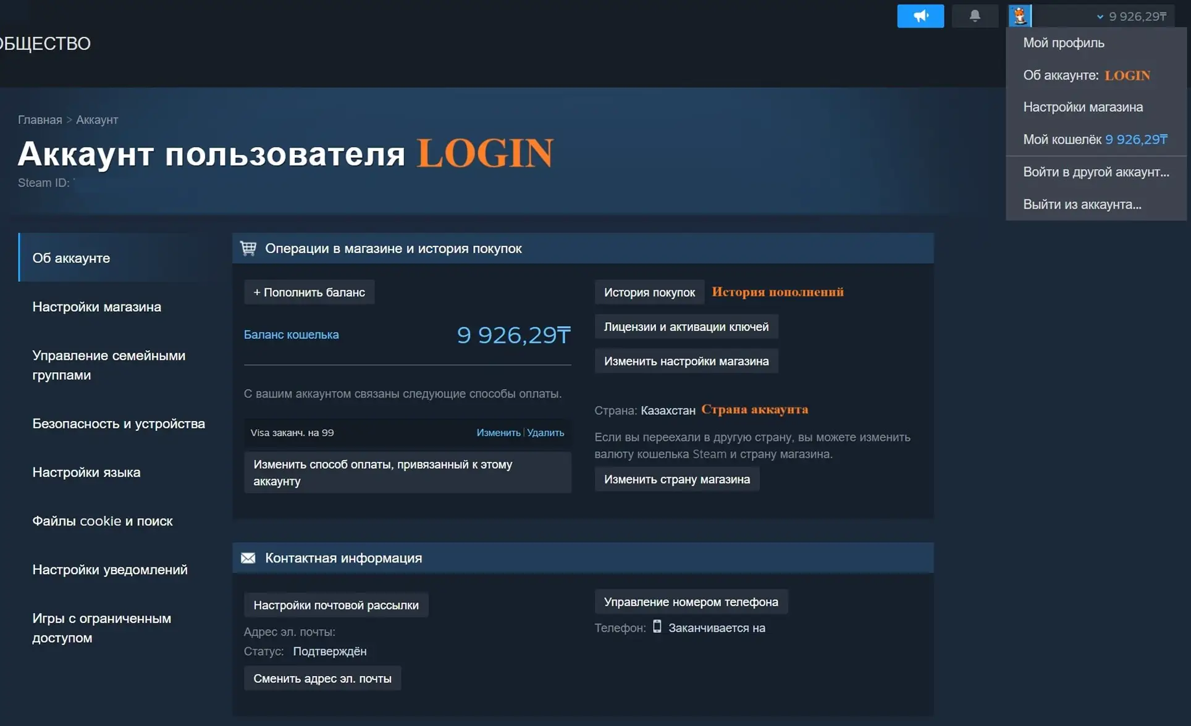This screenshot has height=726, width=1191.
Task: Click Сменить адрес эл. почты button
Action: click(322, 678)
